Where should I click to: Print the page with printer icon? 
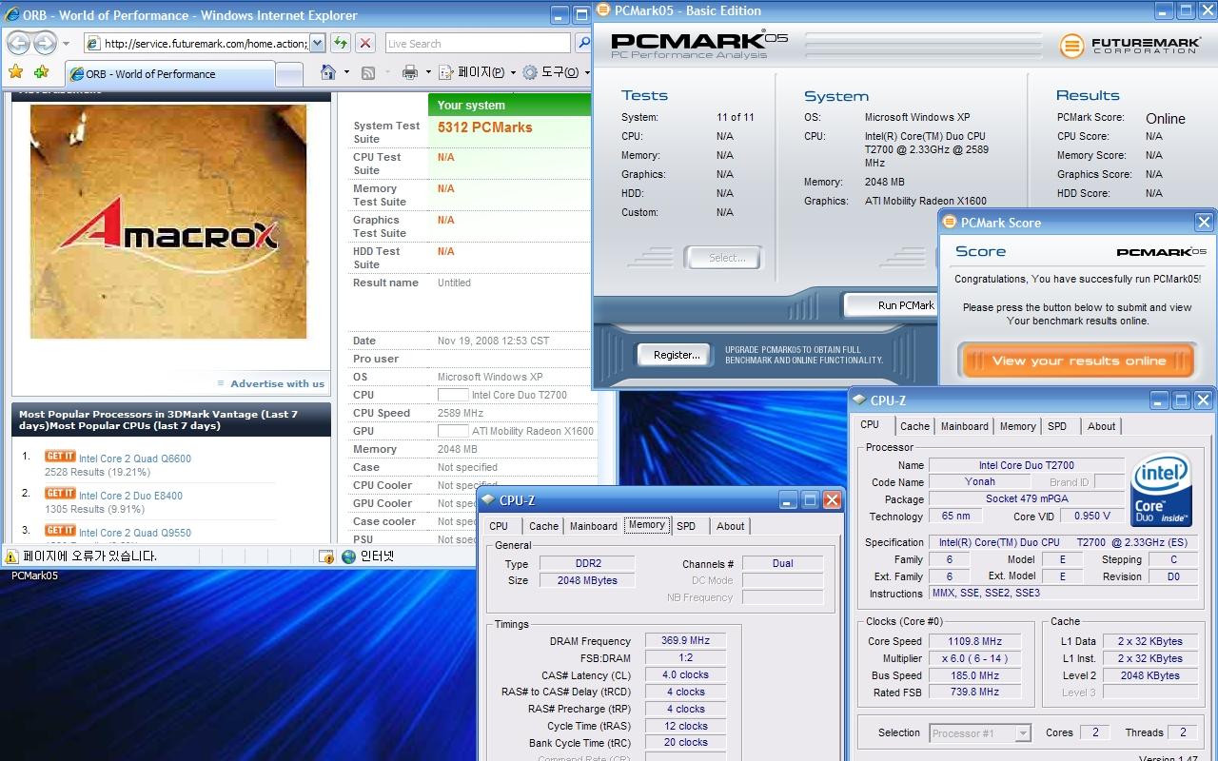click(x=410, y=72)
